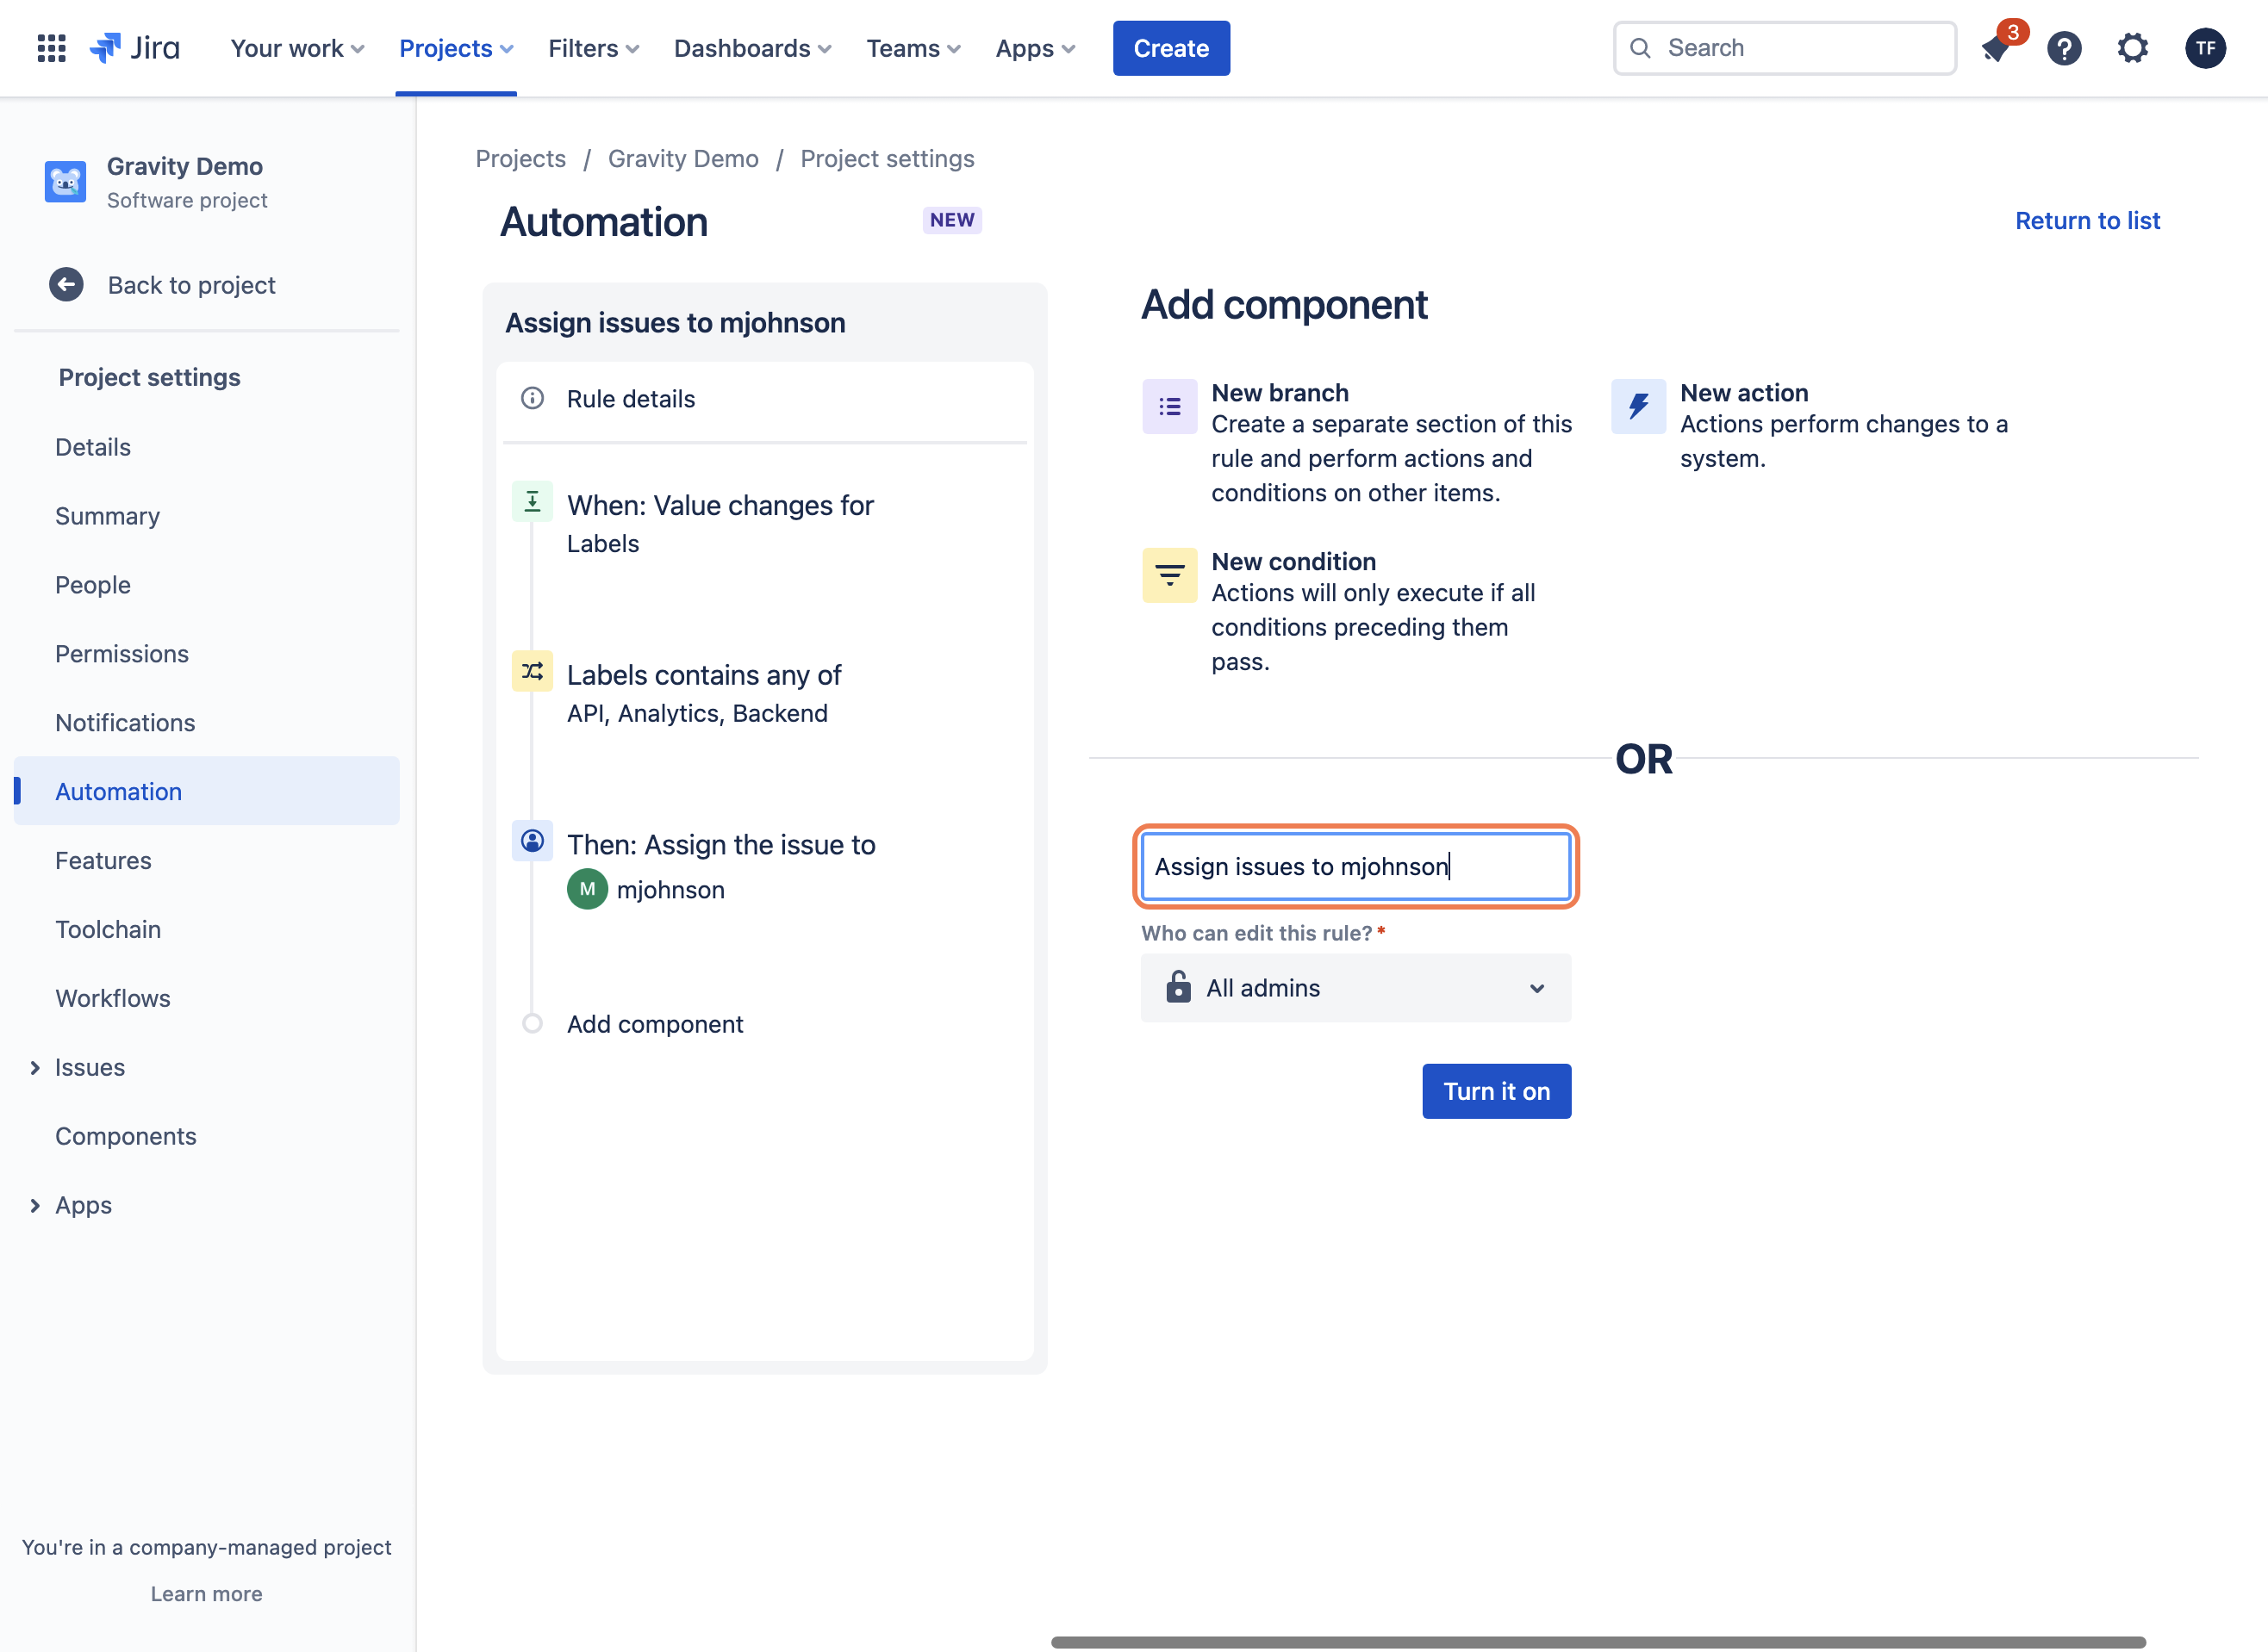Screen dimensions: 2268x1652
Task: Open the TF user avatar menu
Action: coord(2205,48)
